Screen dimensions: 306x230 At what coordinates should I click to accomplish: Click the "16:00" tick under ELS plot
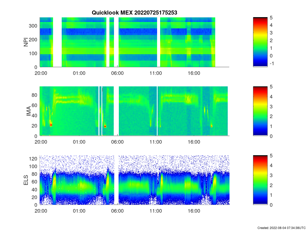(x=194, y=211)
